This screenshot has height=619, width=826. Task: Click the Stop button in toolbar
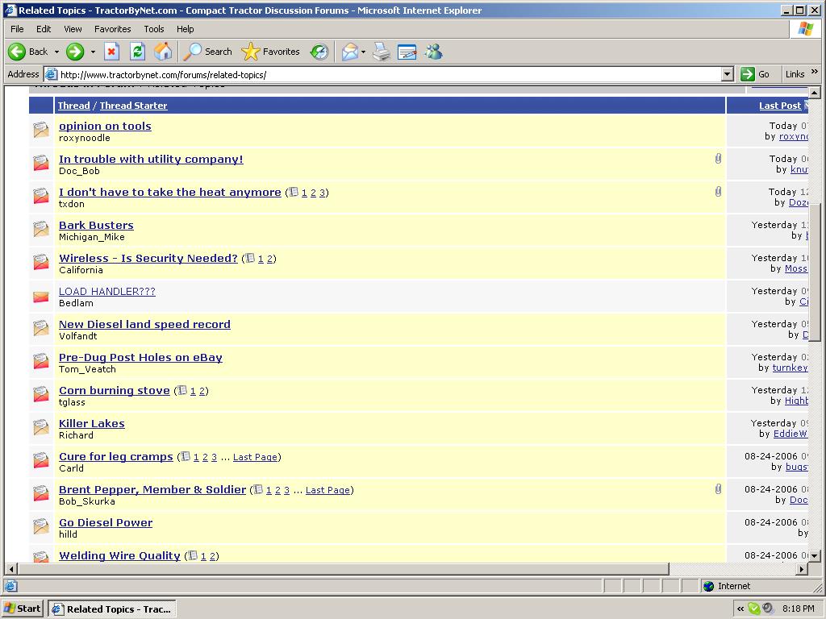coord(112,52)
